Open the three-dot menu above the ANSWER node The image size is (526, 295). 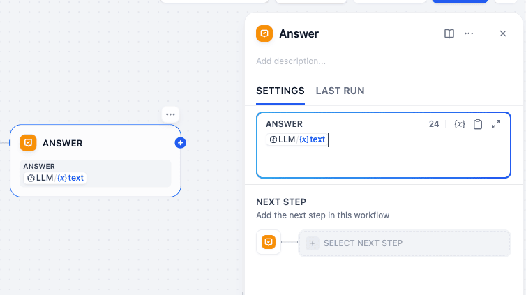(x=170, y=114)
